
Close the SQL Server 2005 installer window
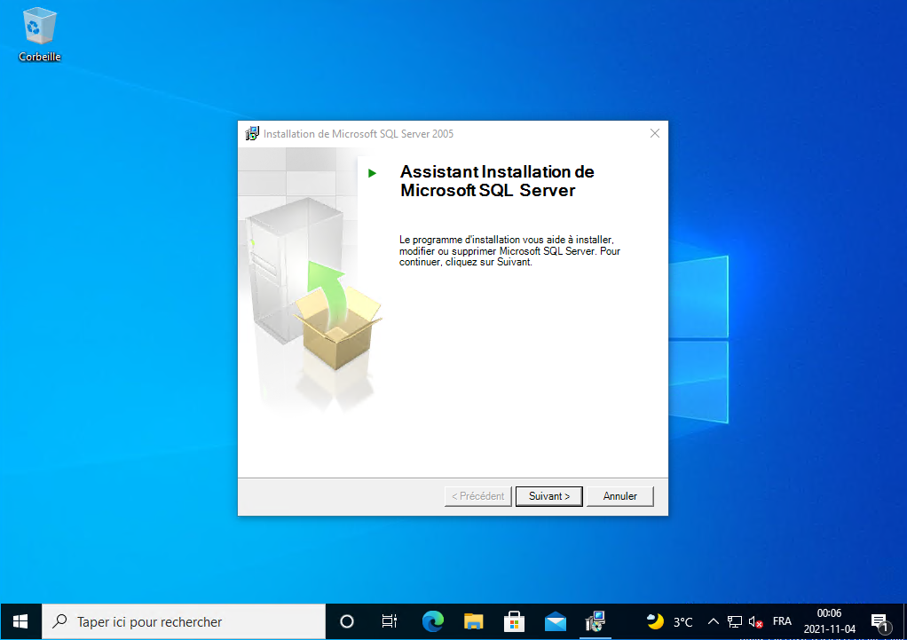(655, 134)
